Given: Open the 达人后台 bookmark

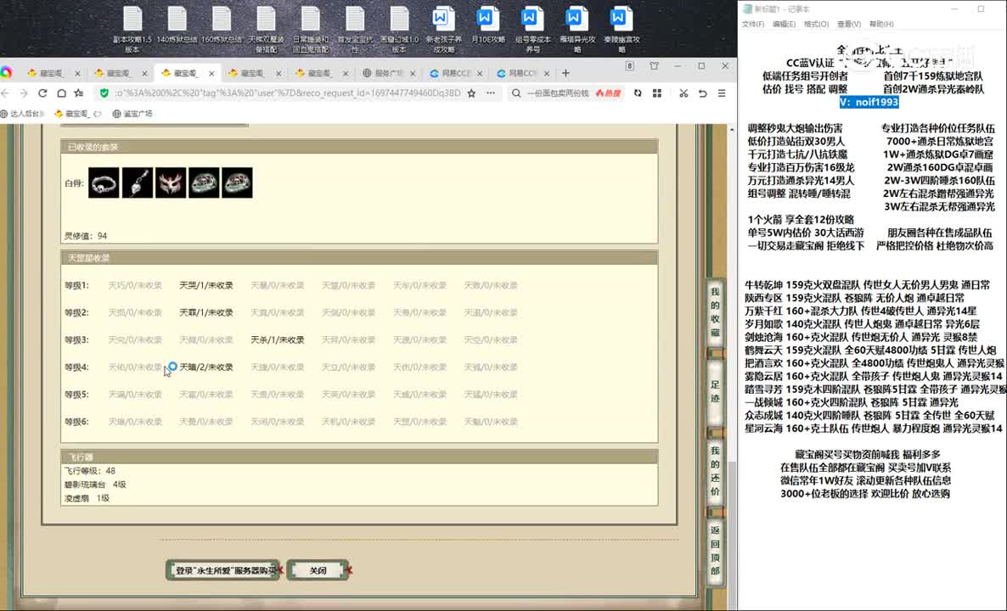Looking at the screenshot, I should pos(22,114).
